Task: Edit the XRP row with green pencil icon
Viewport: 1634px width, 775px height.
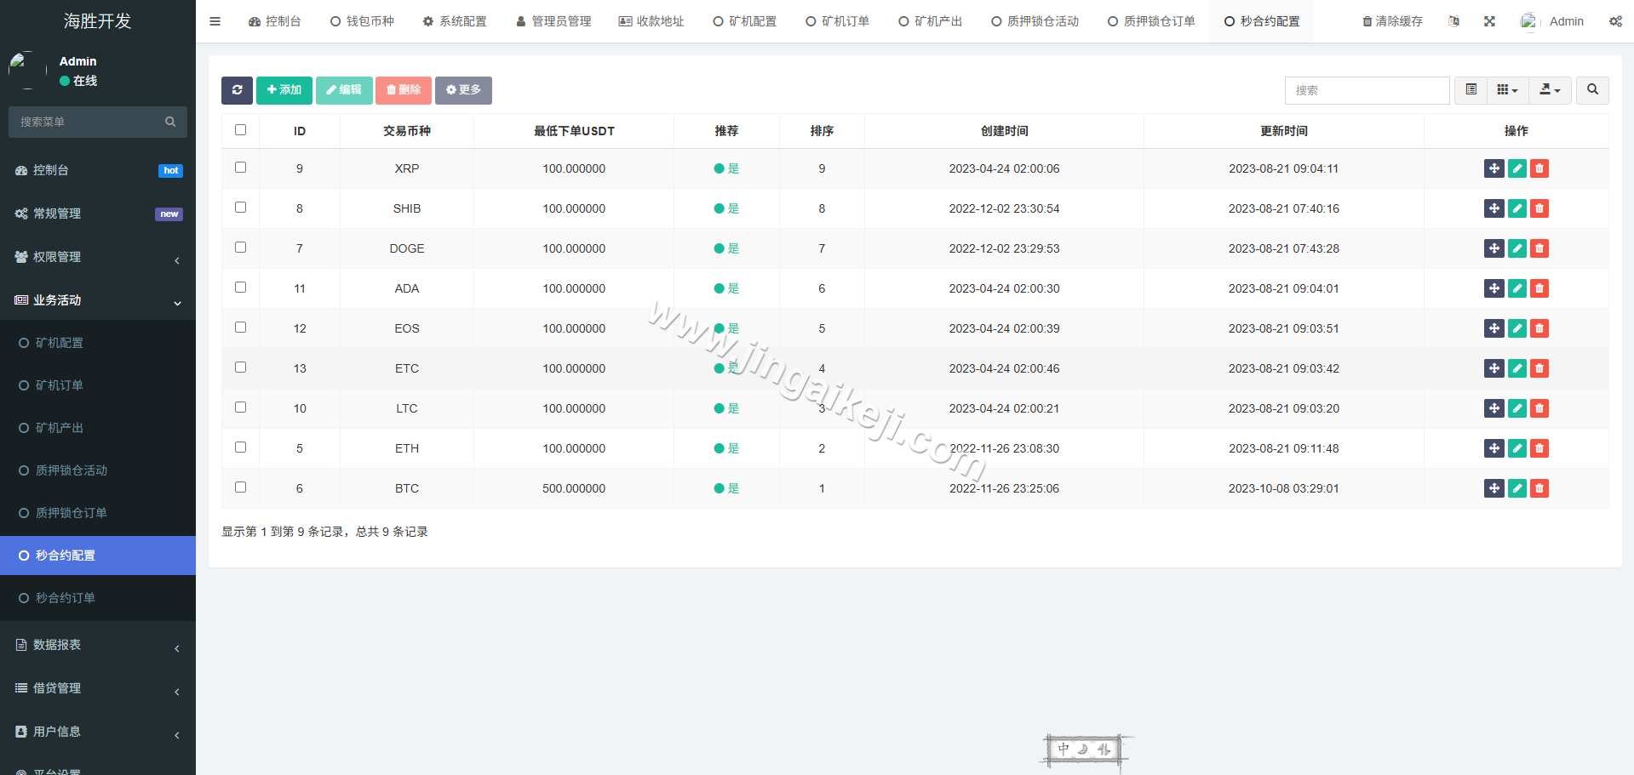Action: [x=1516, y=168]
